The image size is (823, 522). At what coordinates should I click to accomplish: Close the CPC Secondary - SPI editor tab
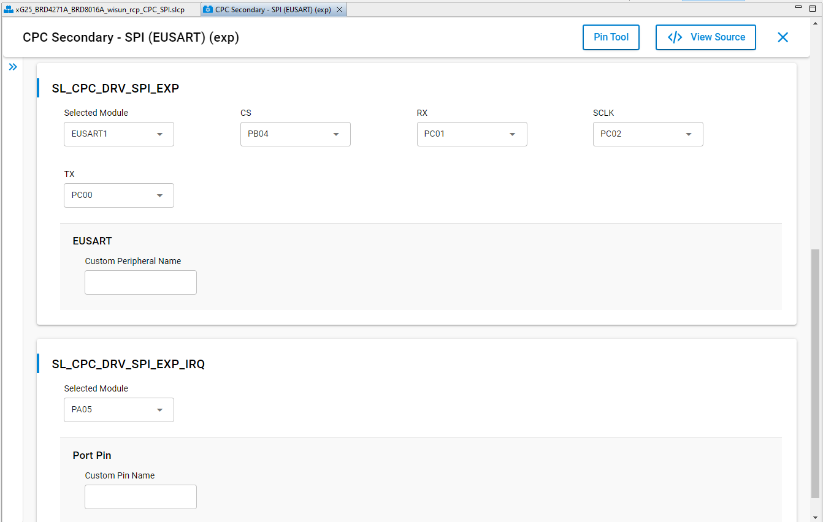[x=340, y=10]
